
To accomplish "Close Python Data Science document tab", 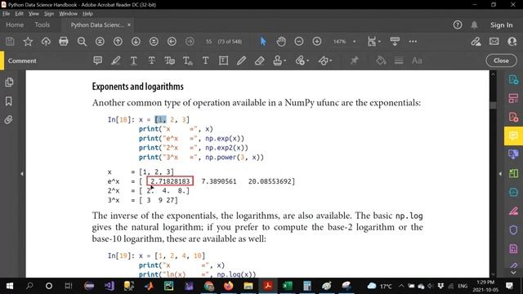I will click(129, 24).
